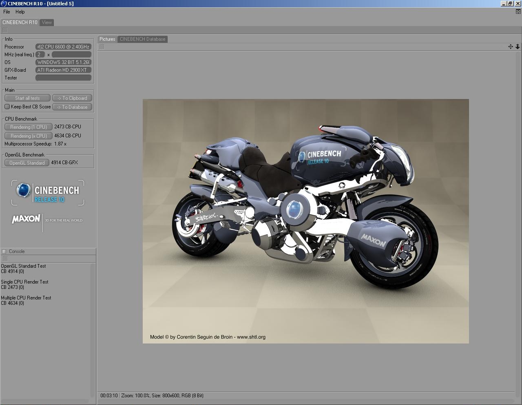Click the move view arrows icon
Image resolution: width=522 pixels, height=405 pixels.
click(x=511, y=47)
